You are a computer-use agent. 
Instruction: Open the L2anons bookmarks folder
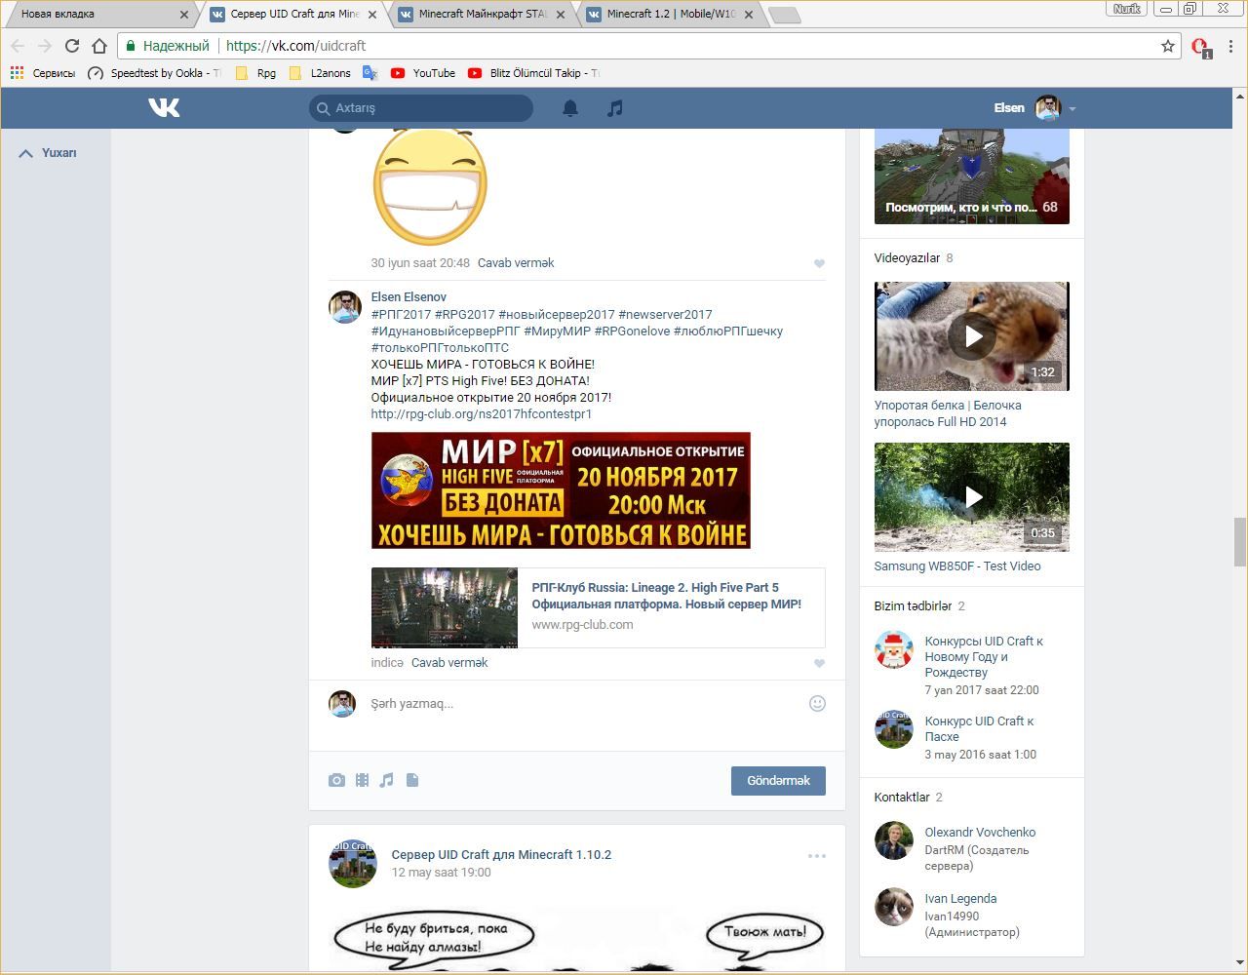(320, 73)
